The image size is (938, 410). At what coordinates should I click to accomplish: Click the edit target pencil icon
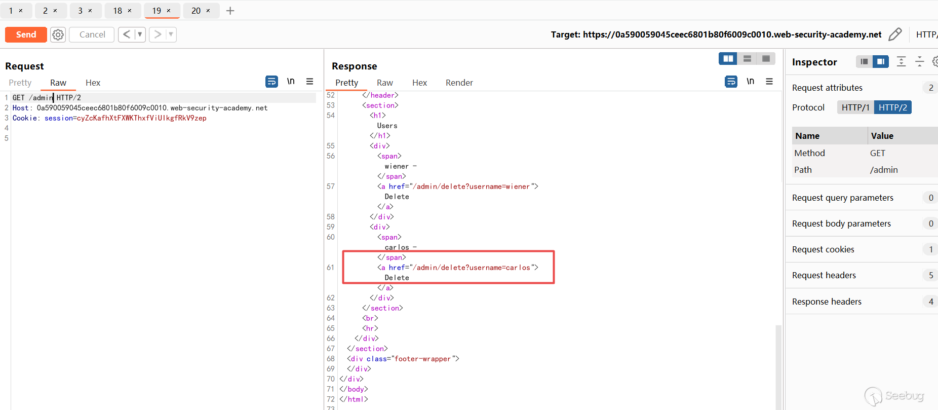click(895, 34)
